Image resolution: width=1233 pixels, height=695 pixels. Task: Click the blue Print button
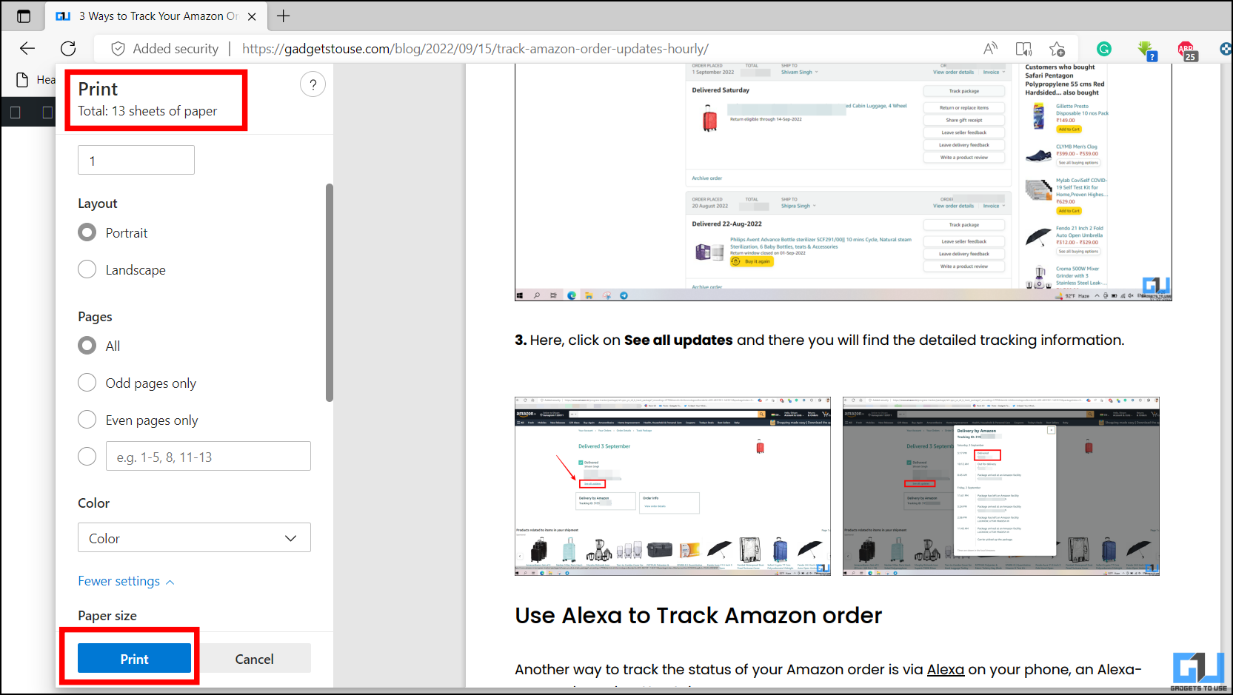(x=134, y=658)
